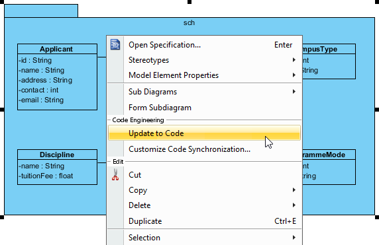
Task: Select '-name : String' in Discipline class
Action: pos(42,166)
